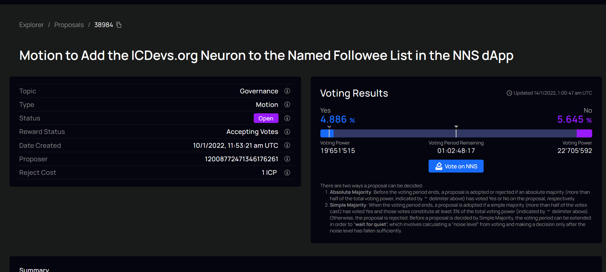
Task: Click the blue Yes portion of vote bar
Action: pos(327,134)
